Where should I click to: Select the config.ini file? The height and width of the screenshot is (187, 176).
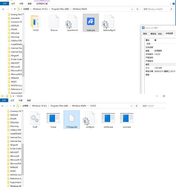(90, 120)
